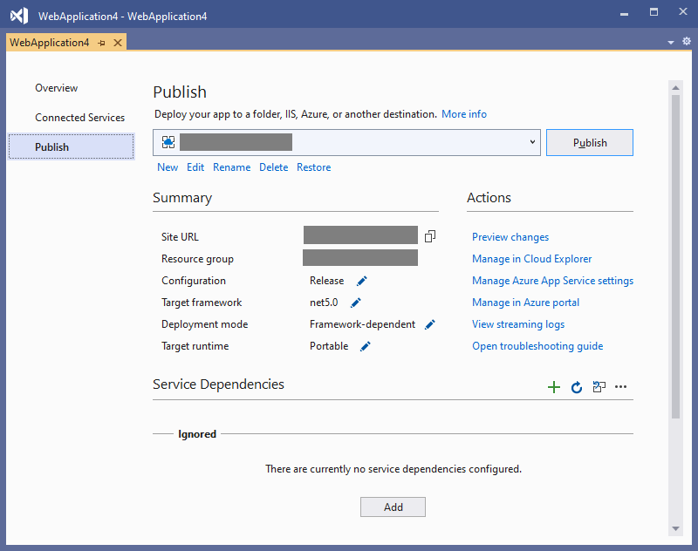The image size is (698, 551).
Task: Click the Portable runtime value
Action: [x=329, y=346]
